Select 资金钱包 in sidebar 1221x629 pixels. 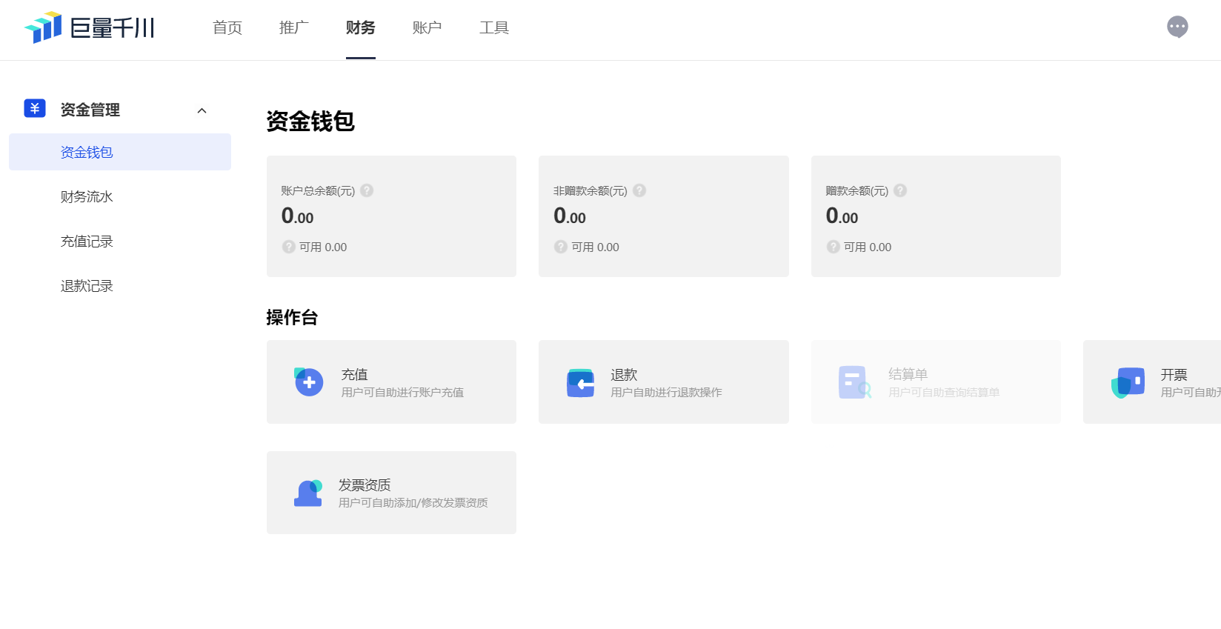[x=120, y=152]
